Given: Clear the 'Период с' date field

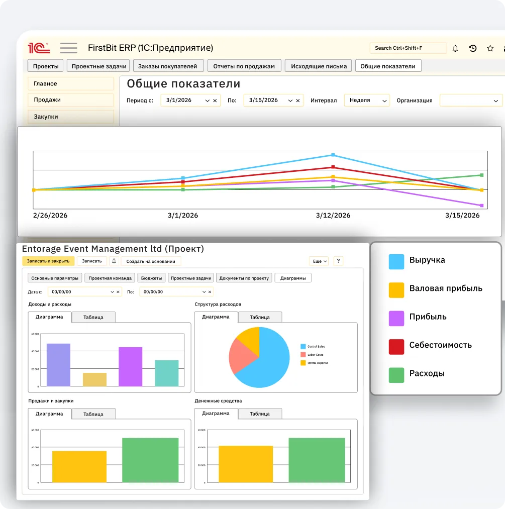Looking at the screenshot, I should pos(215,100).
